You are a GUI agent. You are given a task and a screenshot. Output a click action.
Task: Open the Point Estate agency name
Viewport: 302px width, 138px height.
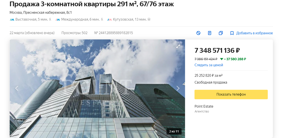pyautogui.click(x=204, y=106)
